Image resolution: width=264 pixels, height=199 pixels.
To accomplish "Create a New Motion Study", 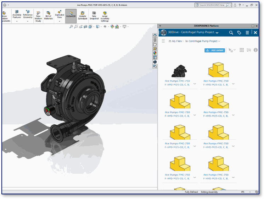I will click(x=38, y=16).
